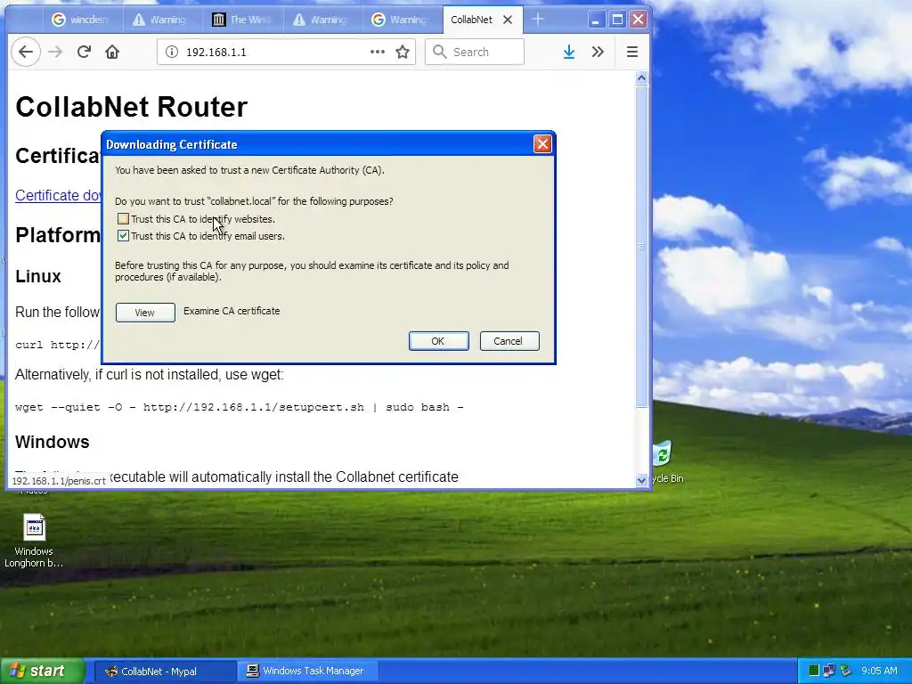The width and height of the screenshot is (912, 684).
Task: Click the CollabNet Router heading
Action: 132,107
